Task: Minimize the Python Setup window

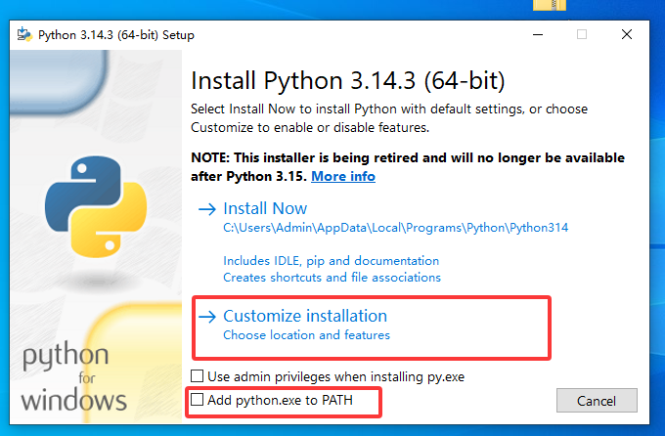Action: point(538,35)
